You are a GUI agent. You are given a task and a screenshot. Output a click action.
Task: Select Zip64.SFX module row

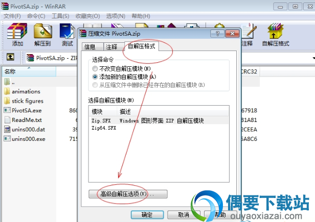tap(159, 128)
